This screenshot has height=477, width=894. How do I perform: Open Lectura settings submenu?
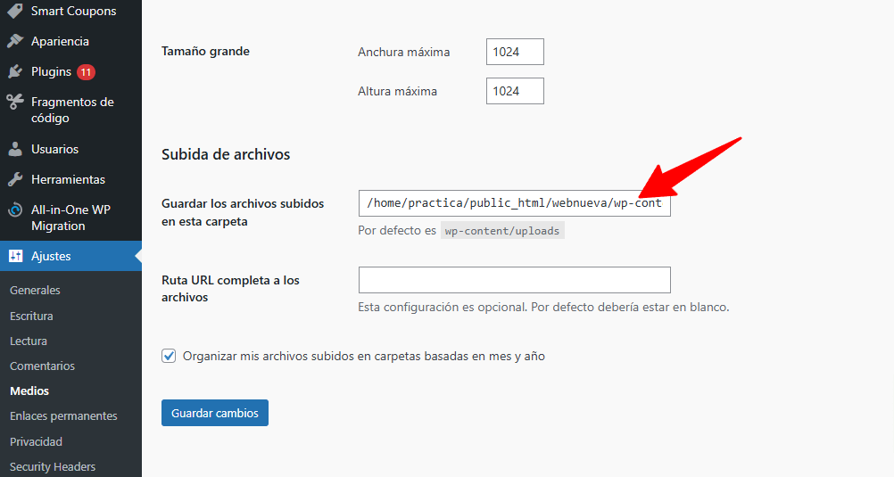click(x=29, y=341)
